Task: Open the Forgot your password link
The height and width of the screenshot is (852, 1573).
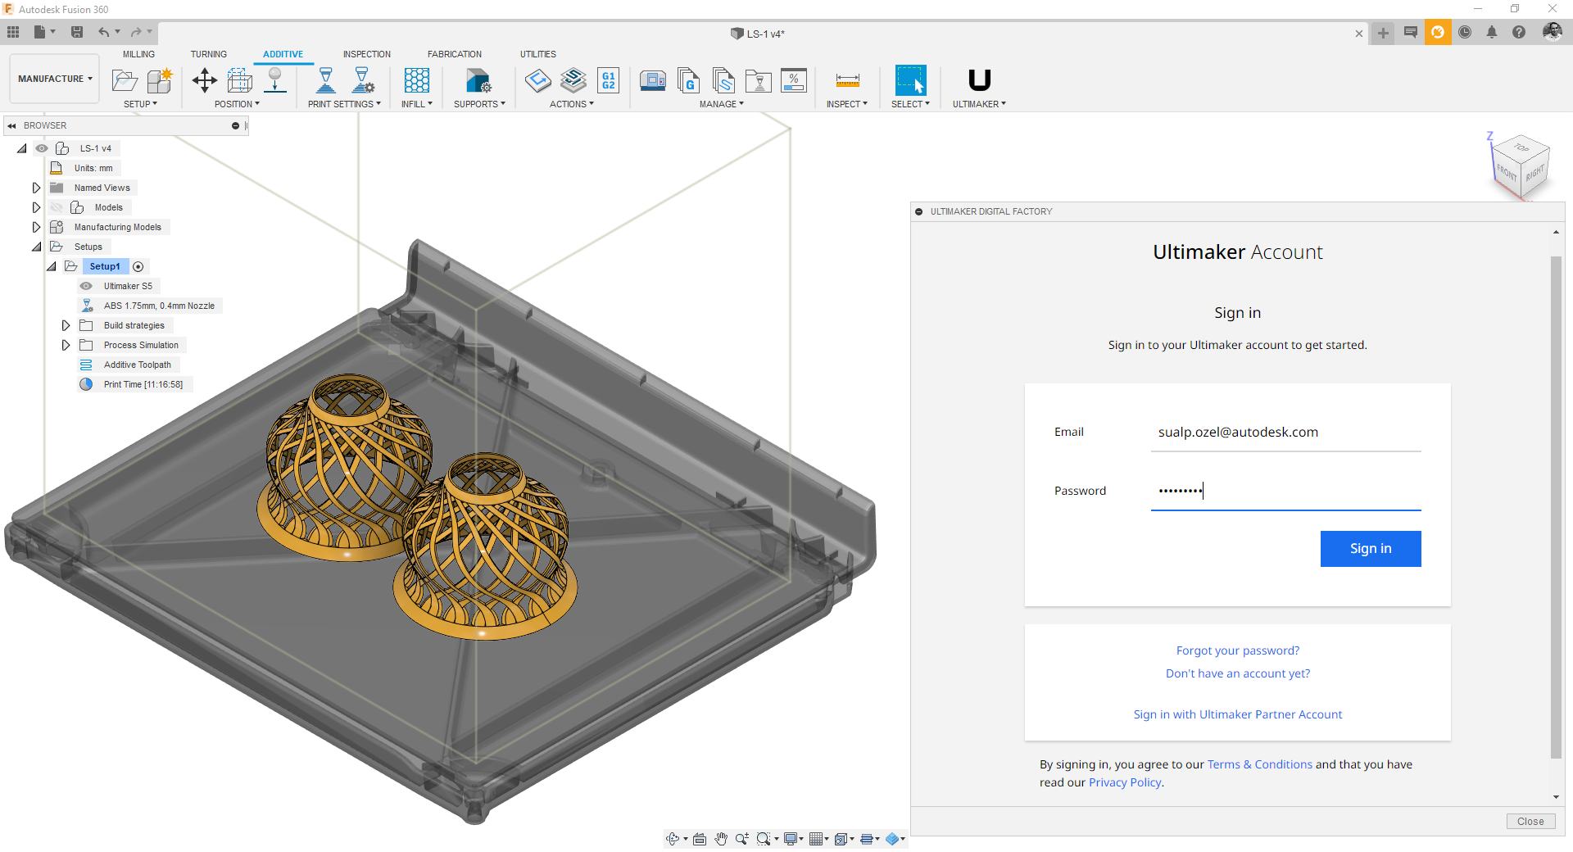Action: point(1237,650)
